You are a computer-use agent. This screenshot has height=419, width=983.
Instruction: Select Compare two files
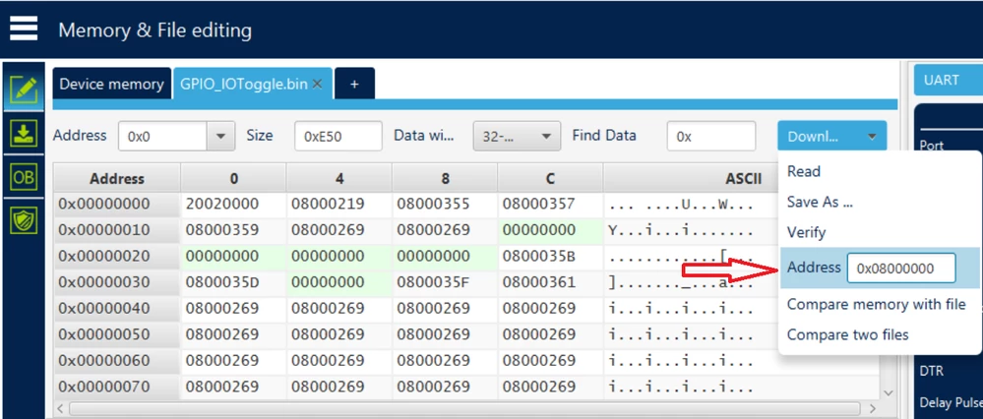847,335
